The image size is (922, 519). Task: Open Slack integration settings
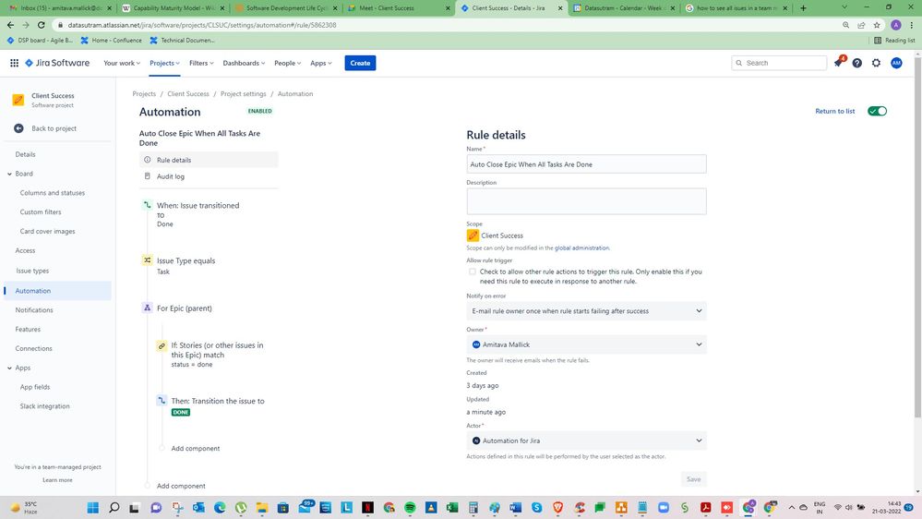(44, 406)
